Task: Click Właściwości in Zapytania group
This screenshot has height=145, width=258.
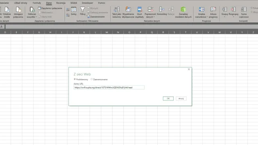Action: (x=46, y=12)
